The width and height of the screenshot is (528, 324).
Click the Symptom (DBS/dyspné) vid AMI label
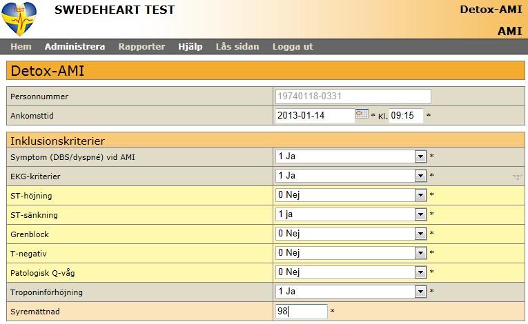click(72, 157)
